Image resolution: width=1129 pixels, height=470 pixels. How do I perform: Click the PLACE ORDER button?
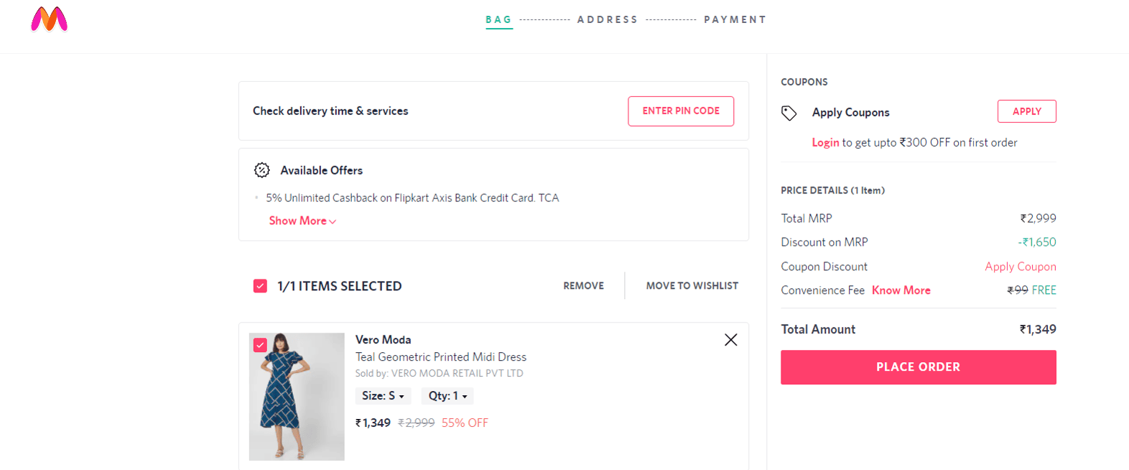(919, 367)
